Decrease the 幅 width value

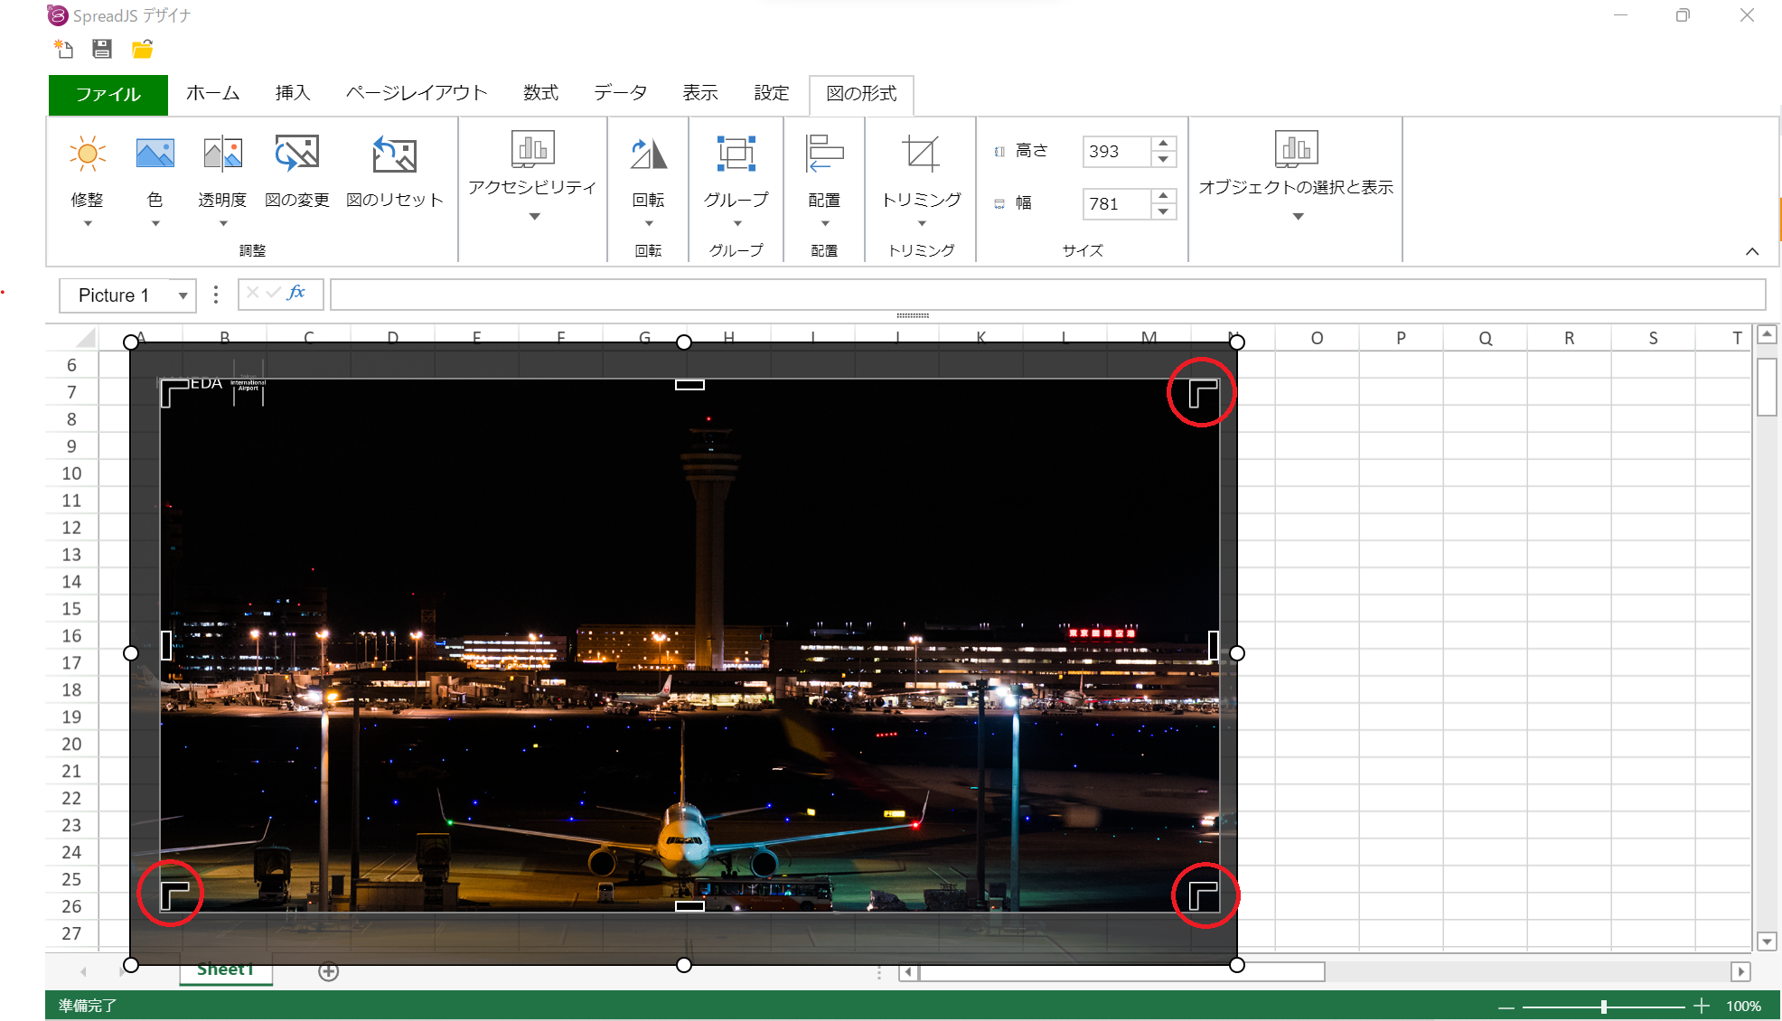[1164, 211]
